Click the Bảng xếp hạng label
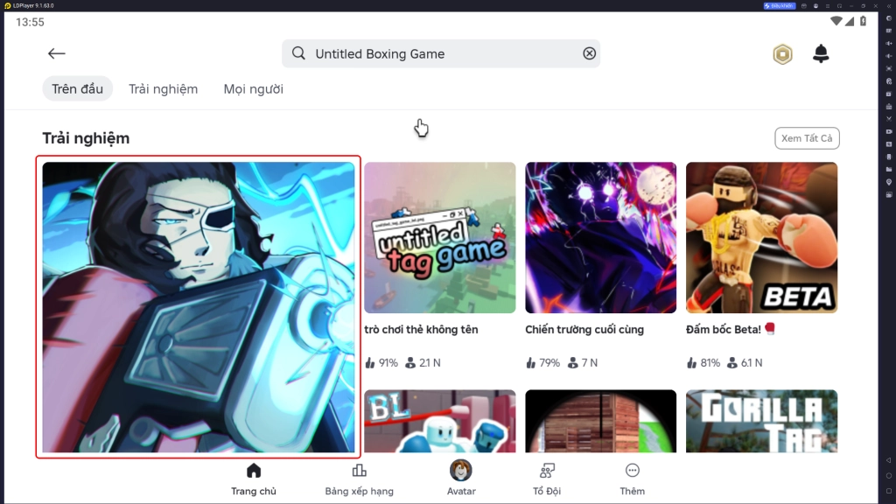This screenshot has height=504, width=896. [359, 492]
